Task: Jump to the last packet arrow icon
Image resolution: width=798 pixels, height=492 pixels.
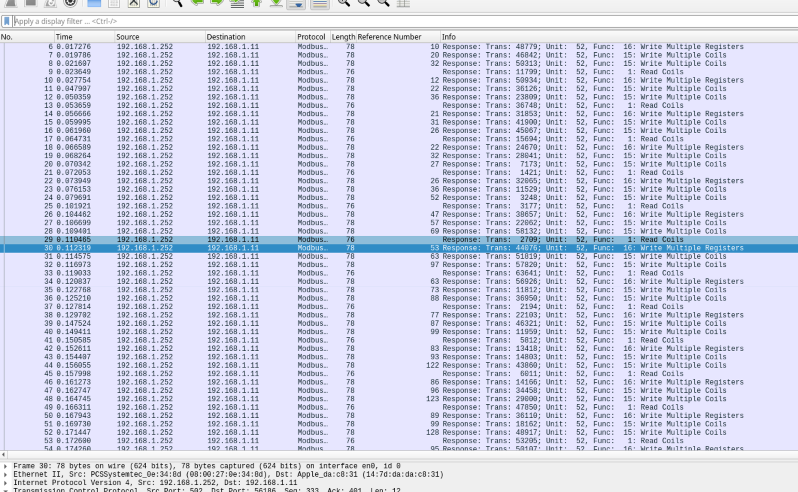Action: coord(276,3)
